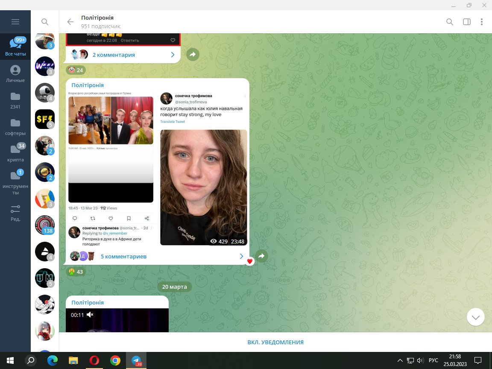Open the anime girl avatar chat
This screenshot has width=492, height=369.
[45, 331]
